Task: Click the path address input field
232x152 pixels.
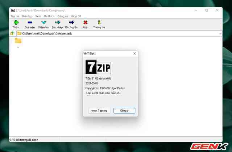Action: (119, 33)
